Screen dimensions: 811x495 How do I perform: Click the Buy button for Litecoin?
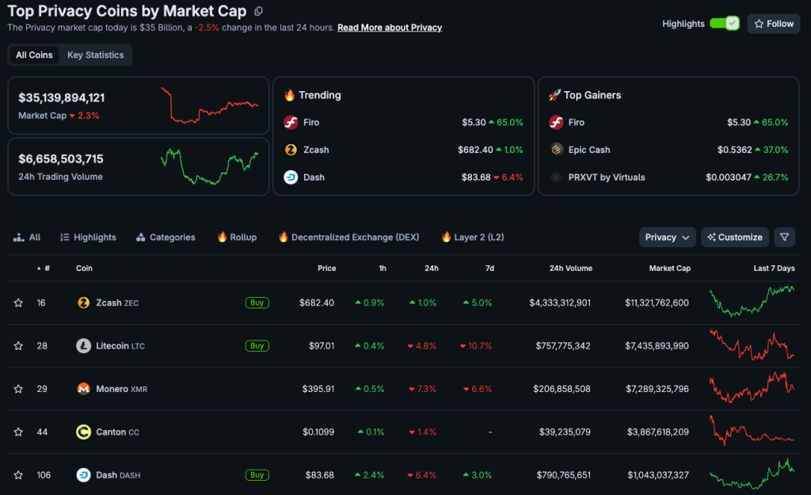tap(257, 345)
